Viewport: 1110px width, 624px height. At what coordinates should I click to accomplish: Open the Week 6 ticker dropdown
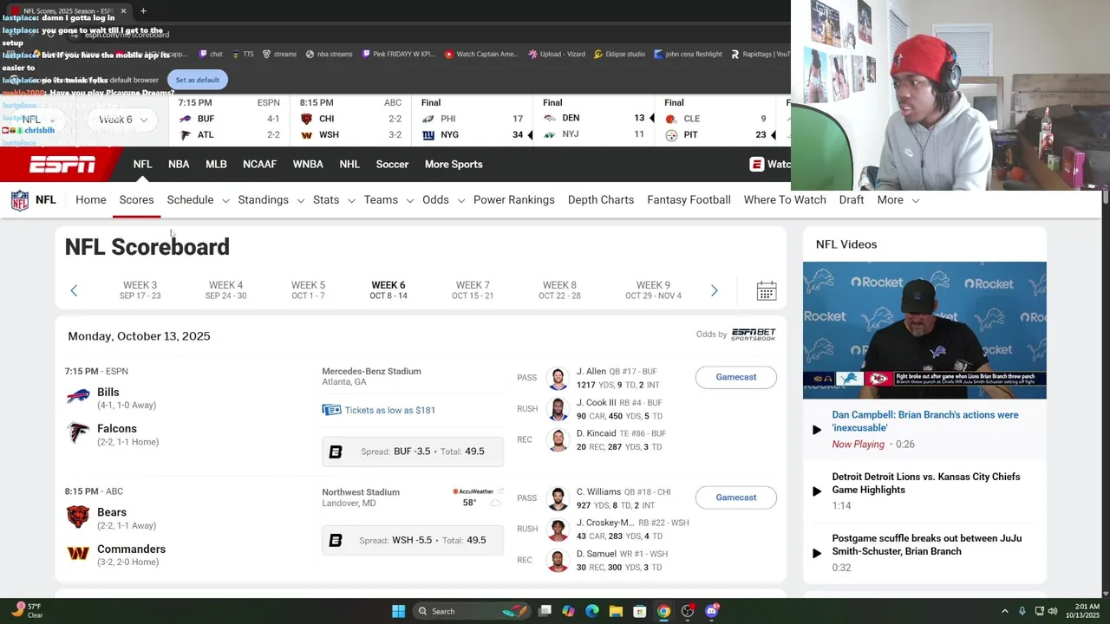click(123, 120)
